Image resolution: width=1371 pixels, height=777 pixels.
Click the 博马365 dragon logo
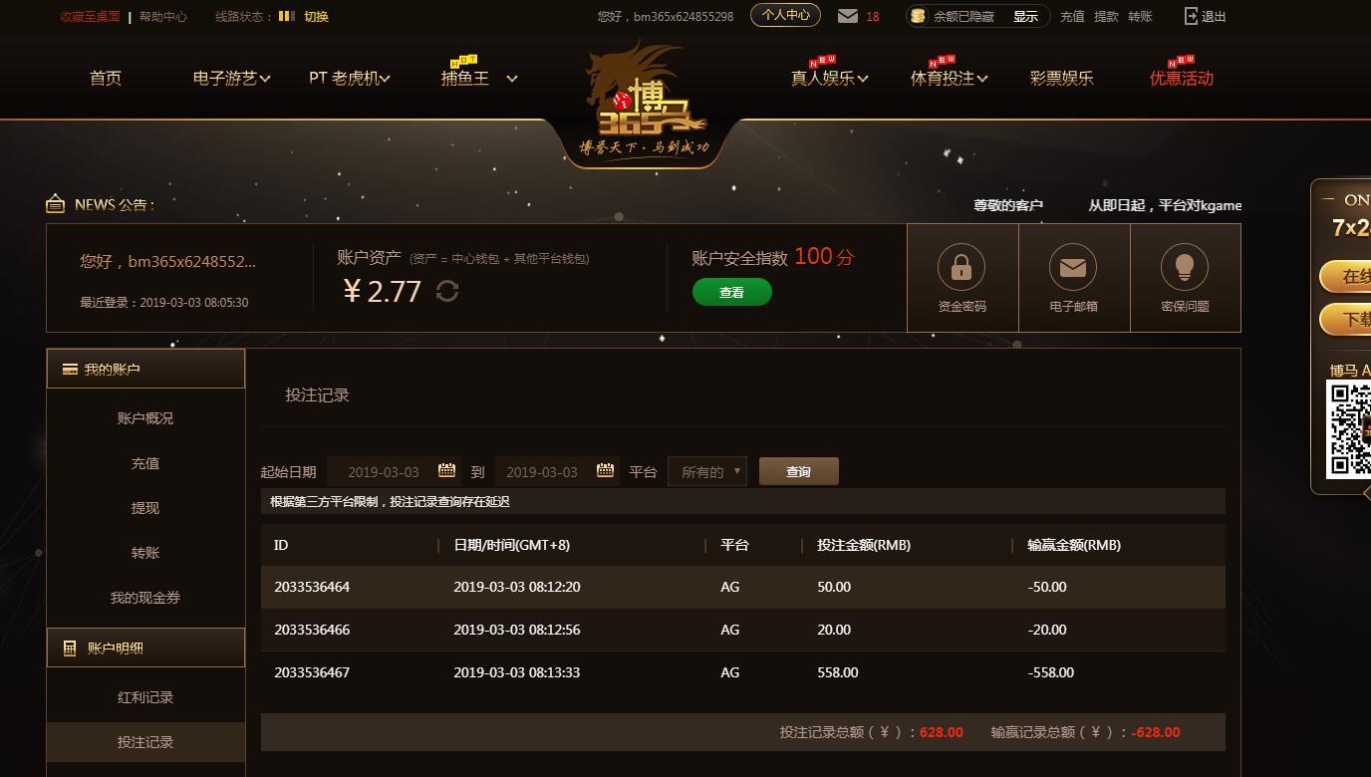(x=645, y=100)
